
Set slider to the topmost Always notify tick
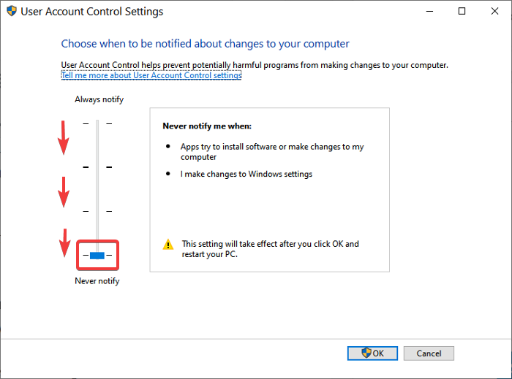(x=97, y=123)
